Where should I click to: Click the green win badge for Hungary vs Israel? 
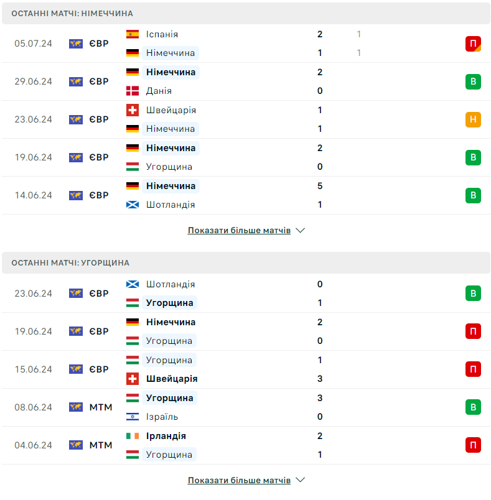[x=473, y=407]
